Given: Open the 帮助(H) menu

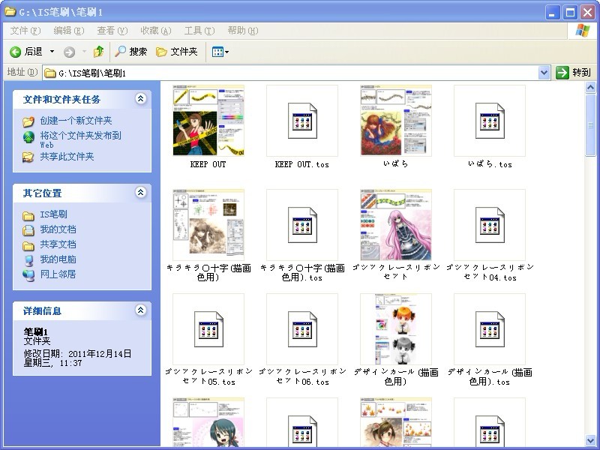Looking at the screenshot, I should click(x=243, y=31).
